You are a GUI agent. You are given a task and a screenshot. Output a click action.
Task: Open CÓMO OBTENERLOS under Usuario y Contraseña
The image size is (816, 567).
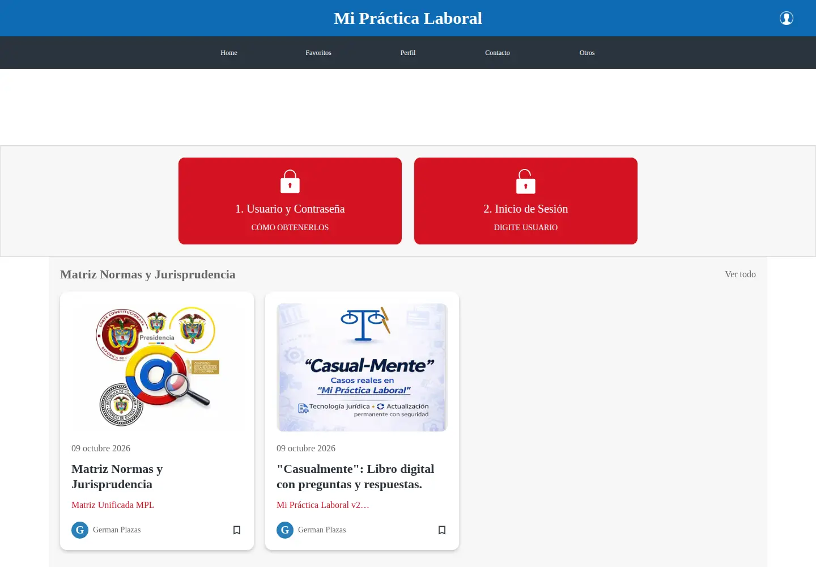(290, 227)
